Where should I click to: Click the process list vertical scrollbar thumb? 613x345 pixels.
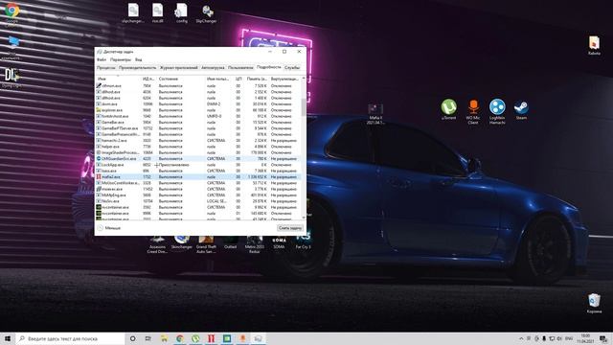point(304,106)
